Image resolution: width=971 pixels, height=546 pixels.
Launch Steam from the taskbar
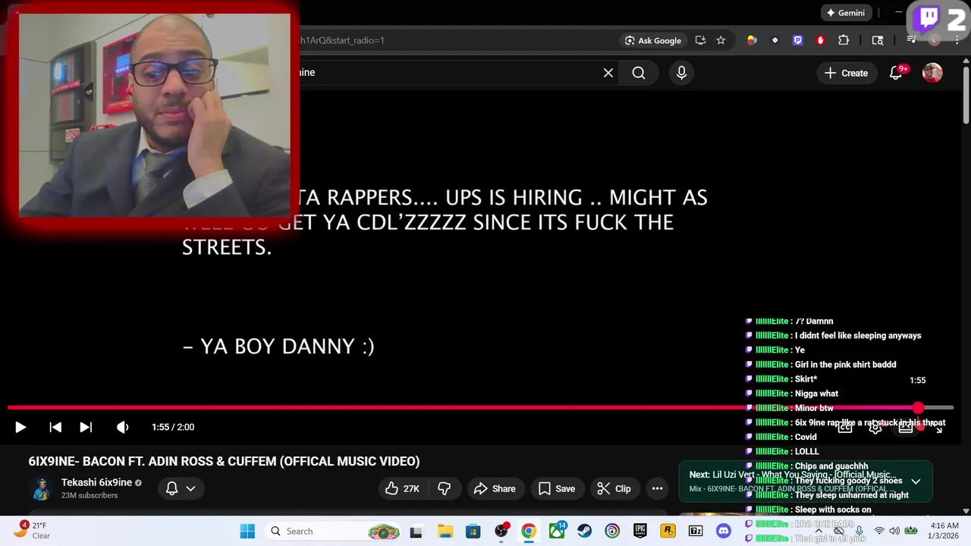tap(584, 532)
